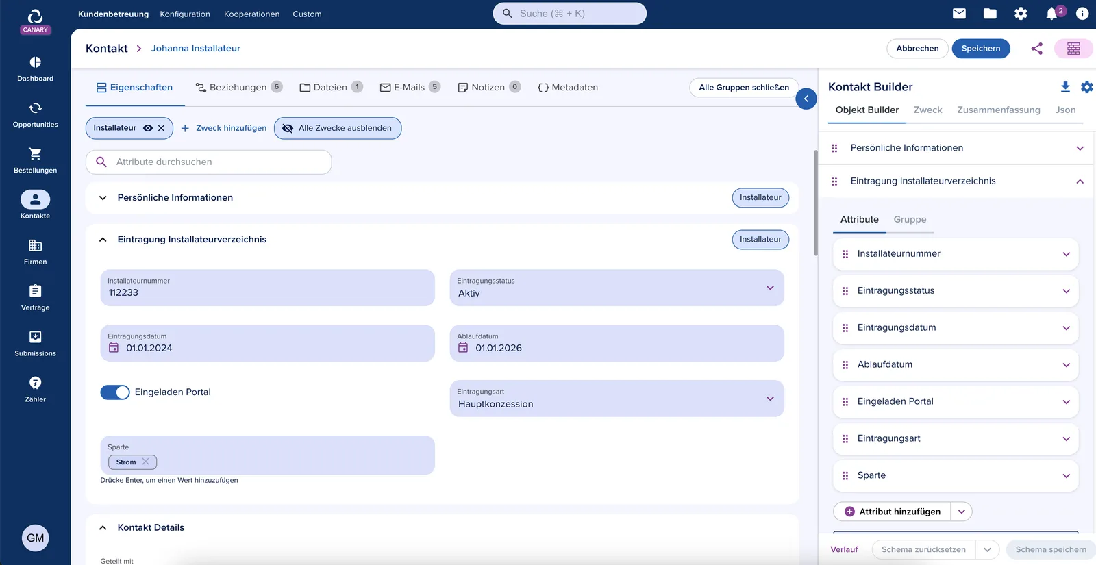Viewport: 1096px width, 565px height.
Task: Switch to the Beziehungen tab
Action: pyautogui.click(x=238, y=88)
